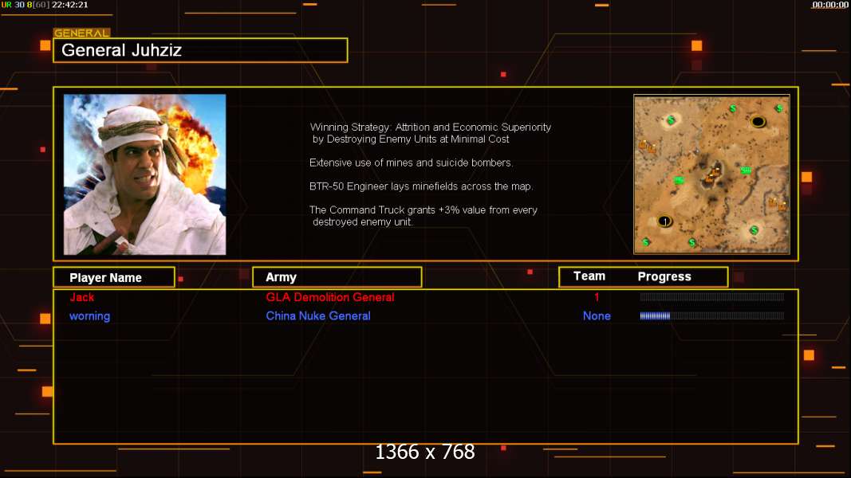851x478 pixels.
Task: Click worning's loading progress bar
Action: pos(712,316)
